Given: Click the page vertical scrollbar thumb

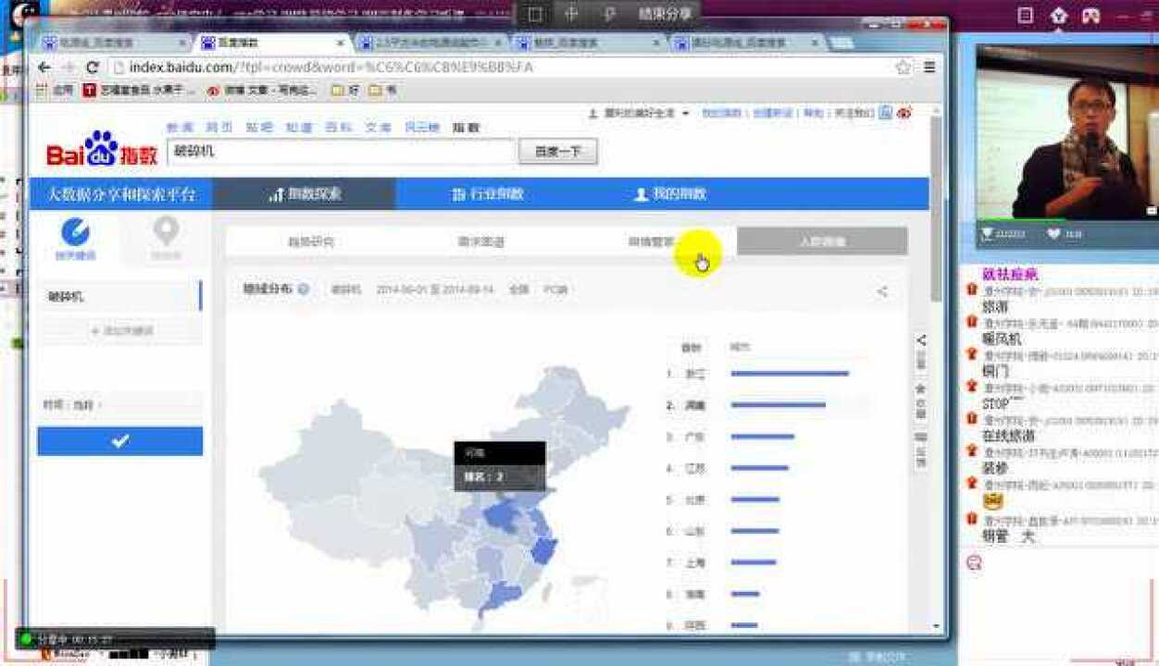Looking at the screenshot, I should click(936, 208).
